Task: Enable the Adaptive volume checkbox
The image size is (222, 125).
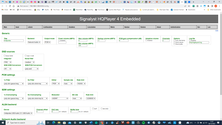Action: (146, 40)
